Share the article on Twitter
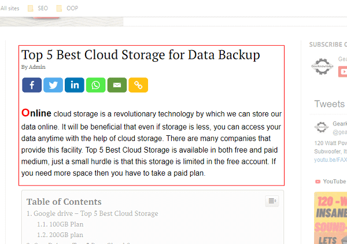This screenshot has height=244, width=347. (53, 85)
